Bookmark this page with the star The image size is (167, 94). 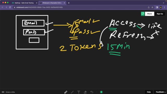click(152, 7)
